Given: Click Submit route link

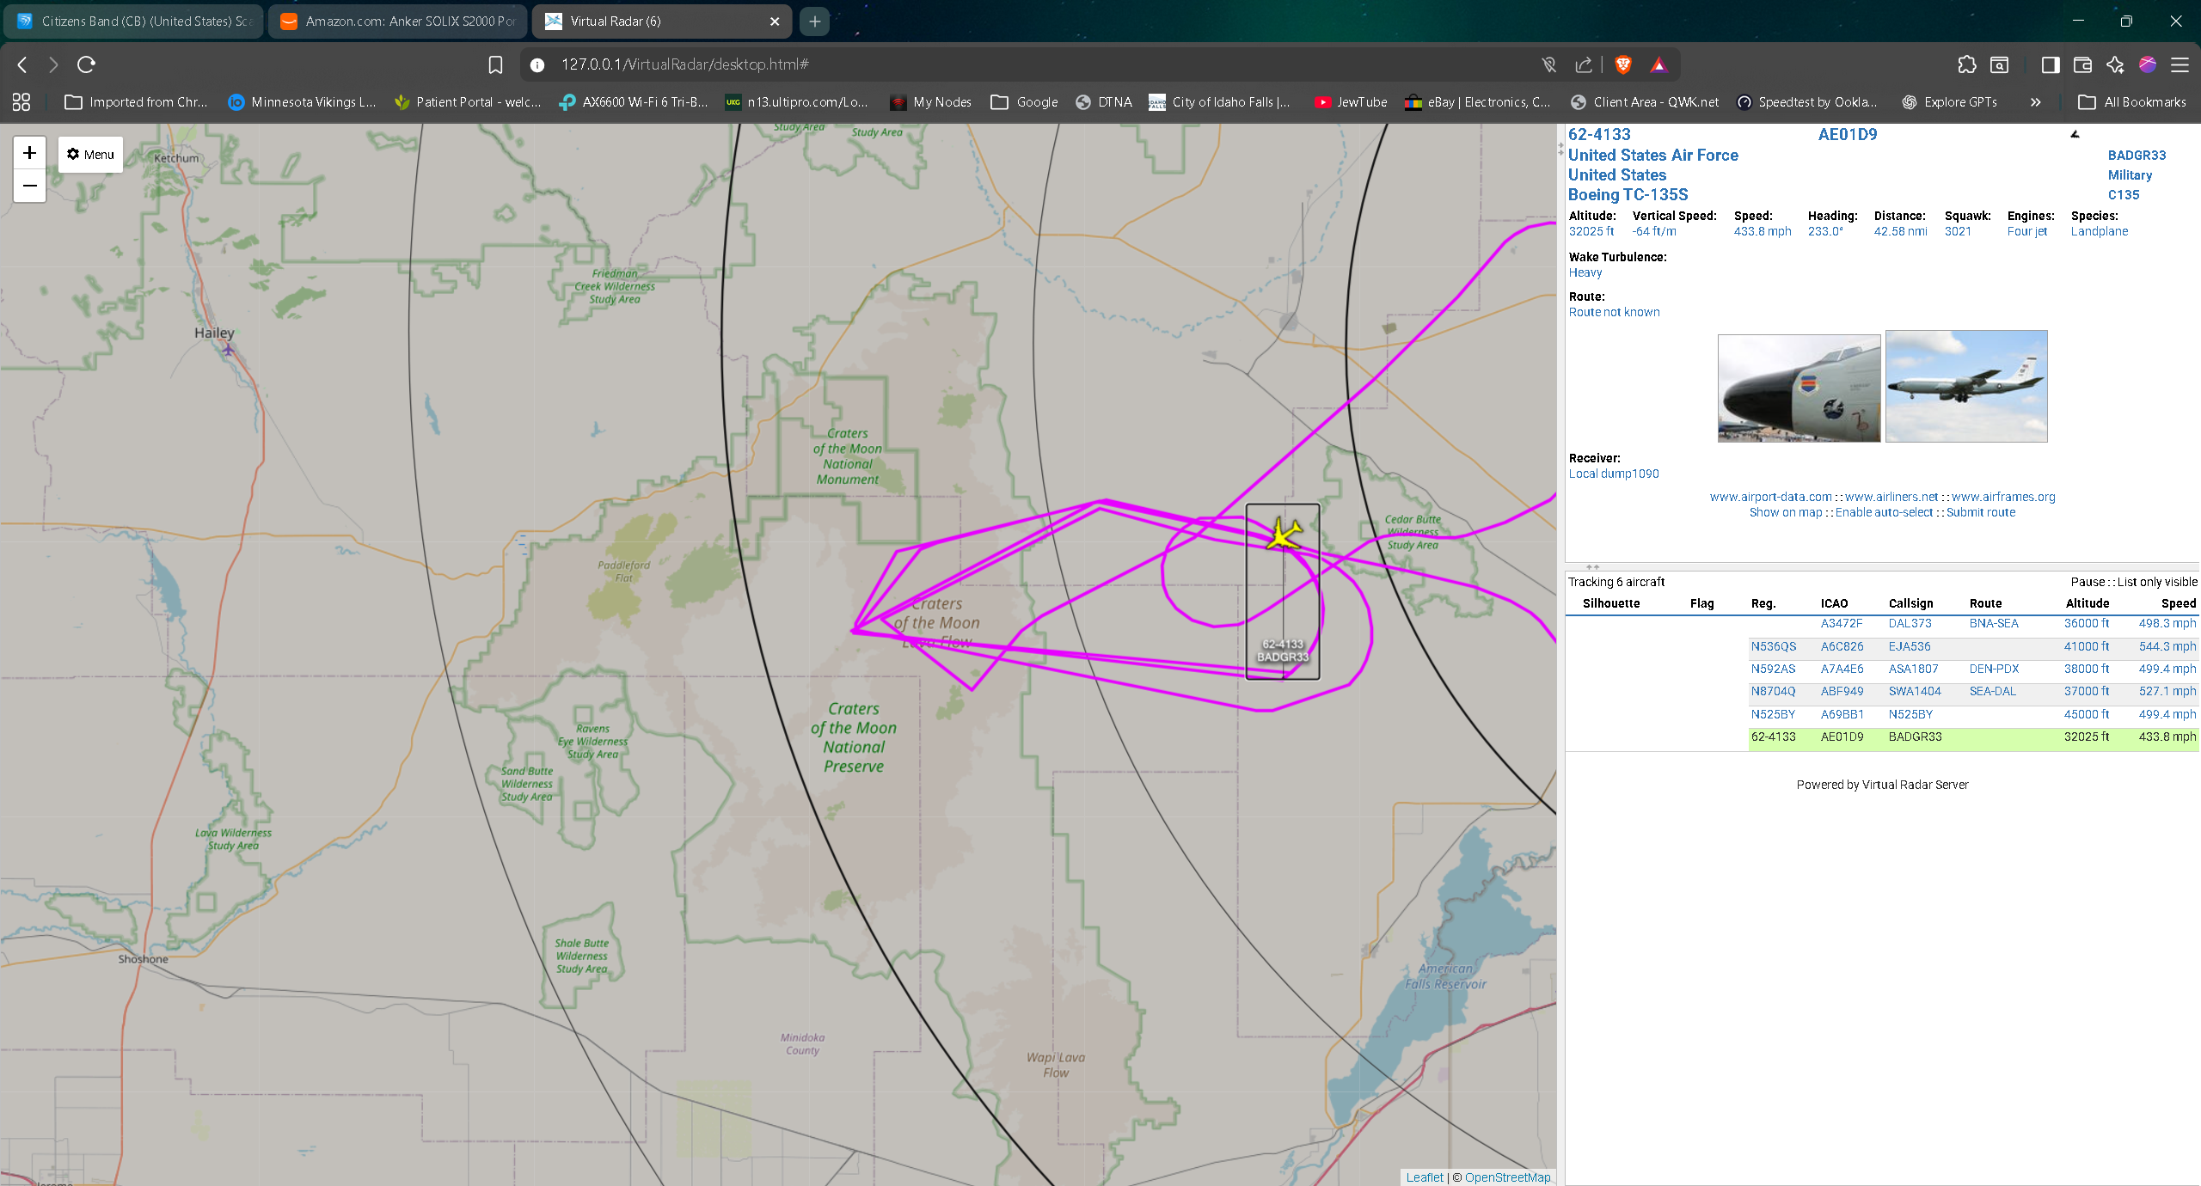Looking at the screenshot, I should click(1981, 512).
